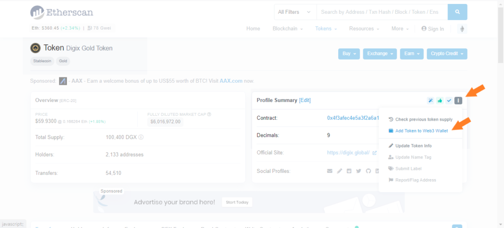This screenshot has width=504, height=228.
Task: Click the Start Today button in ad banner
Action: coord(237,202)
